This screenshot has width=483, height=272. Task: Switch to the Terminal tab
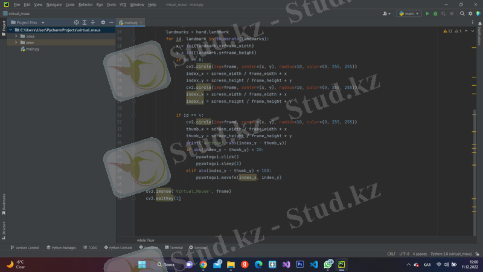174,248
